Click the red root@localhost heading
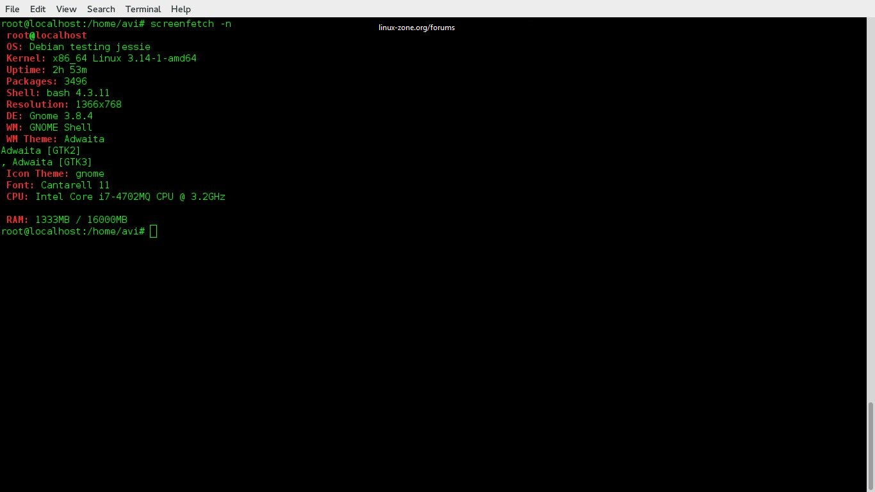 [x=47, y=35]
